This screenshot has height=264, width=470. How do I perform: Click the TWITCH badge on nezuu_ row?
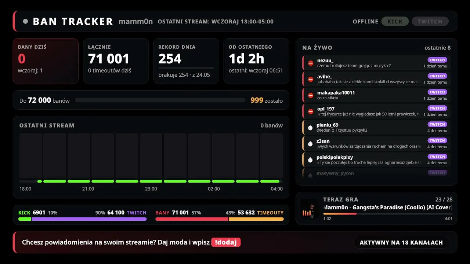(437, 60)
